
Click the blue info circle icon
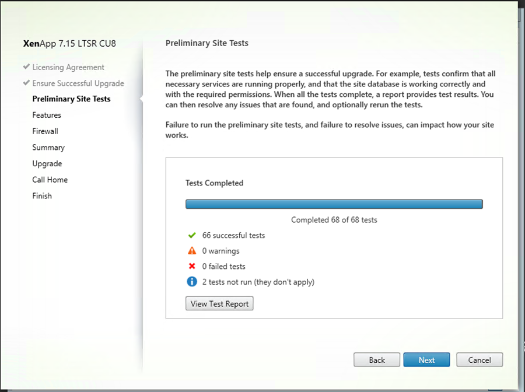[191, 282]
